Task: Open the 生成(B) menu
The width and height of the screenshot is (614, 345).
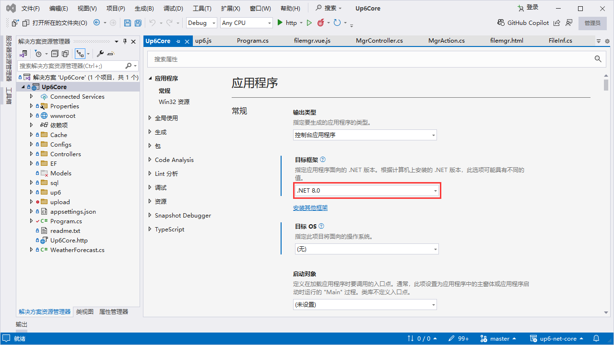Action: (x=144, y=8)
